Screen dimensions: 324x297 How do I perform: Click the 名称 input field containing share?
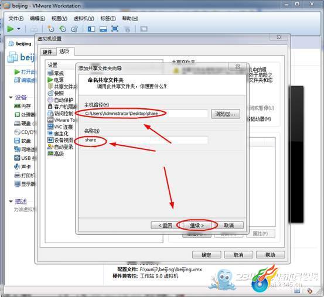pyautogui.click(x=145, y=140)
